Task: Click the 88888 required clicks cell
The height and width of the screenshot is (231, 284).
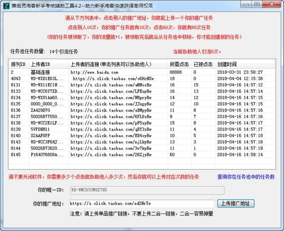Action: pos(176,72)
